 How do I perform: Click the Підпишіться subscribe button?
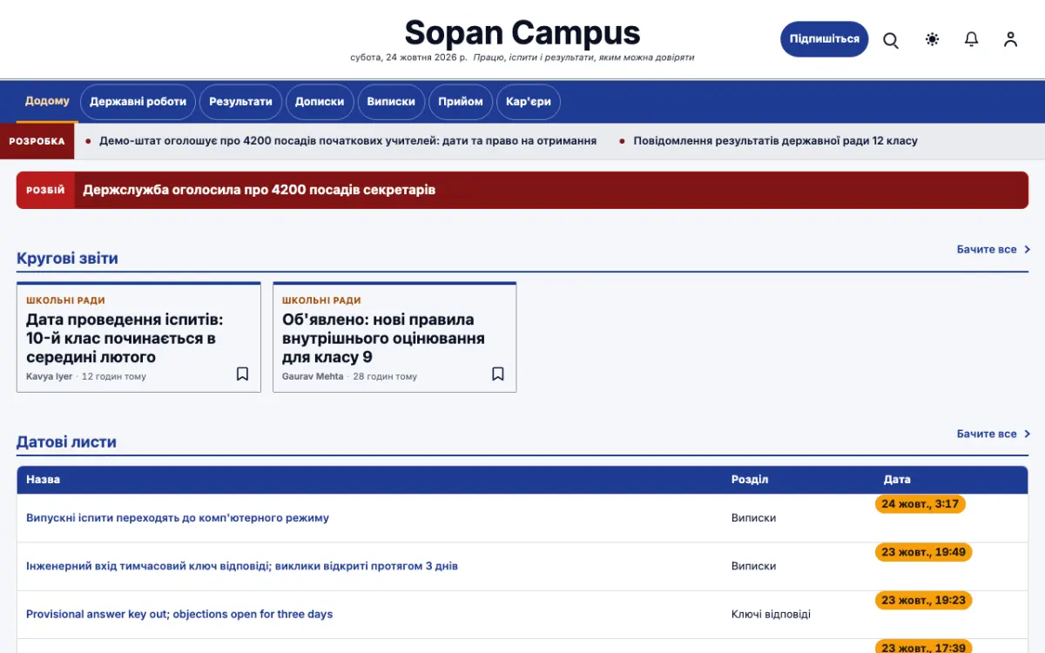tap(824, 39)
